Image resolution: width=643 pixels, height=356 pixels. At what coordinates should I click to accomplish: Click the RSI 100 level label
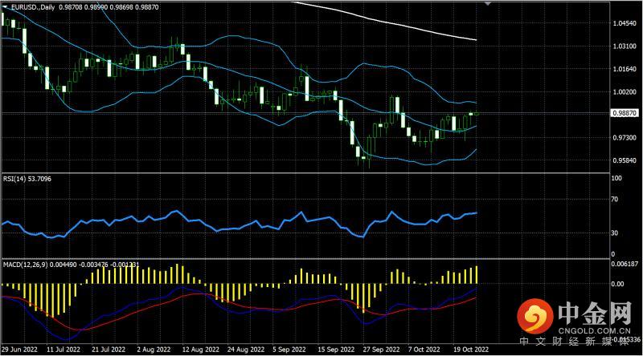coord(616,178)
